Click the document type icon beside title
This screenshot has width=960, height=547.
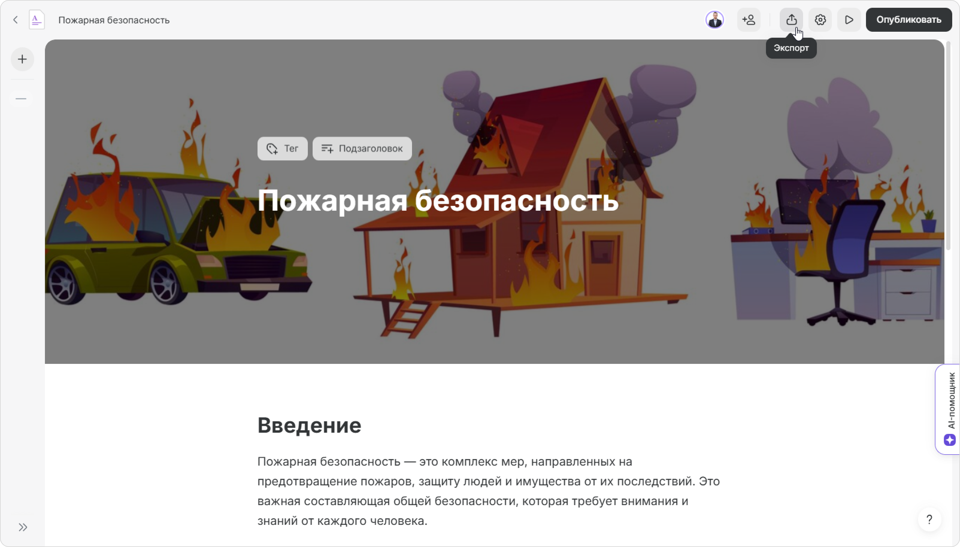[37, 20]
